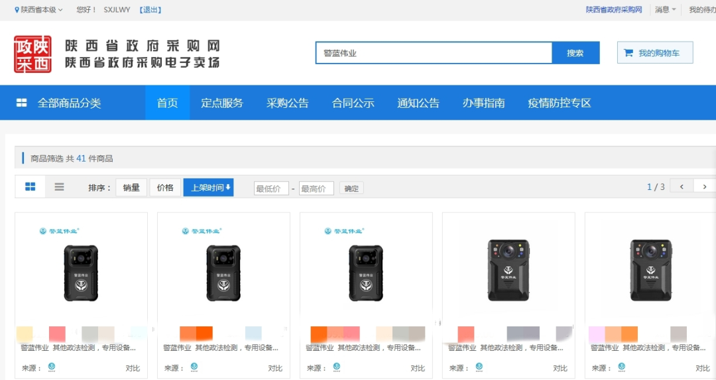Click the grid icon beside 全部商品分类

tap(21, 103)
